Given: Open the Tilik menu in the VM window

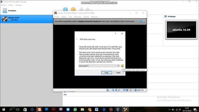Looking at the screenshot, I should 70,17.
